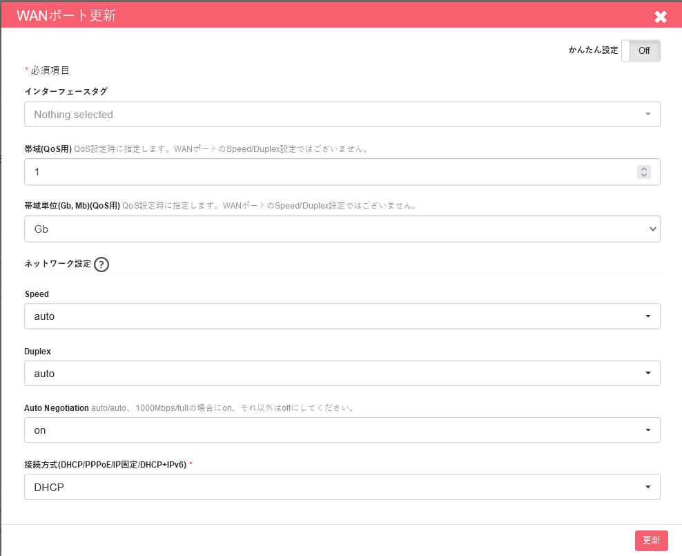Click the 帯域(QoS用) number input field
The height and width of the screenshot is (556, 682).
coord(342,172)
